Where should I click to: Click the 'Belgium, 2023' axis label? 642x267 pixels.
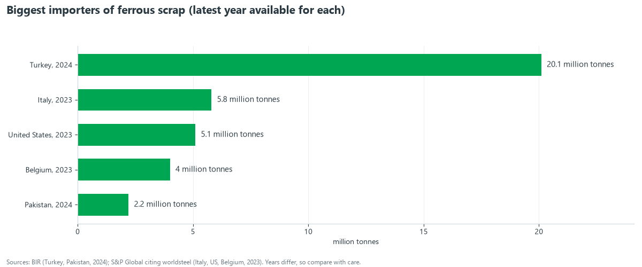tap(49, 170)
